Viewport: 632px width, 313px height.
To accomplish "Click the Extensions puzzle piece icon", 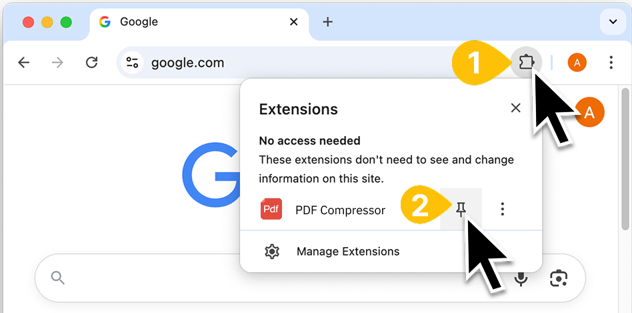I will [526, 63].
